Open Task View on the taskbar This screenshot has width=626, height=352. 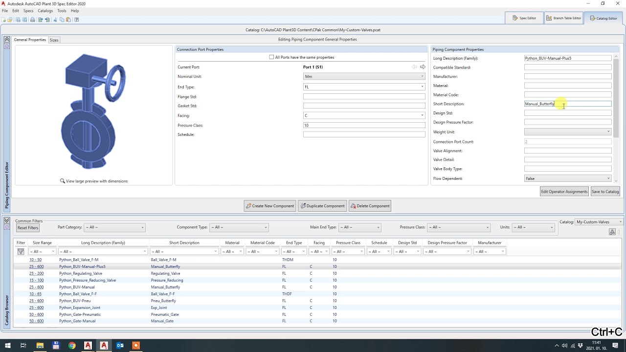point(23,346)
